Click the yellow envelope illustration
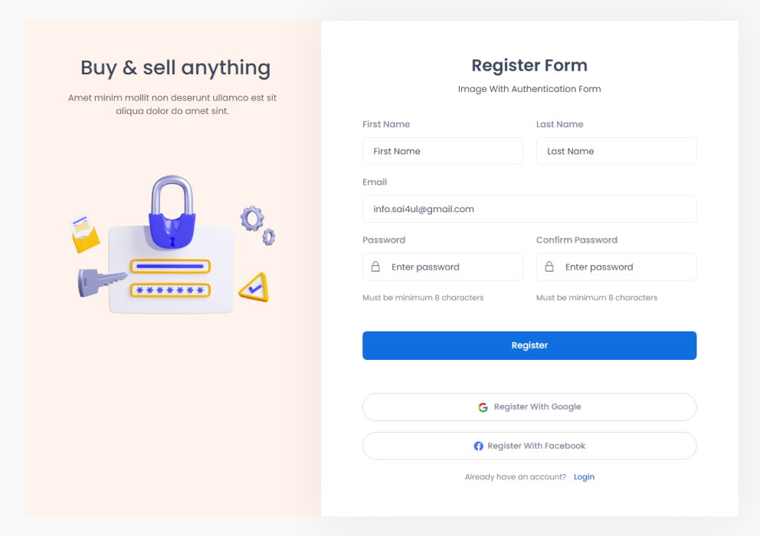The height and width of the screenshot is (536, 760). (85, 234)
